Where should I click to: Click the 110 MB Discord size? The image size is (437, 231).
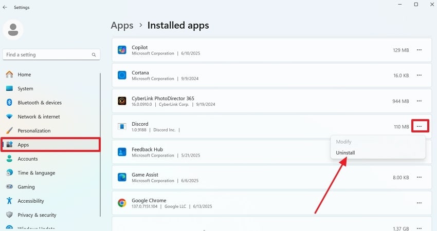click(x=402, y=127)
